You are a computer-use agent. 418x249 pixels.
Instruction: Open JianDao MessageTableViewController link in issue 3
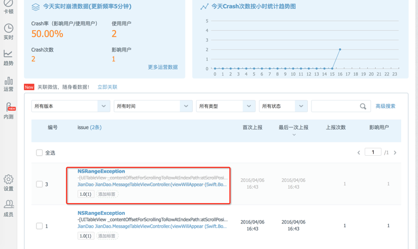152,184
